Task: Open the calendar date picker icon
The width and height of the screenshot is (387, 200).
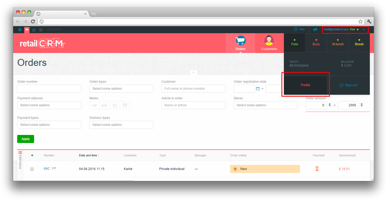Action: pyautogui.click(x=258, y=89)
